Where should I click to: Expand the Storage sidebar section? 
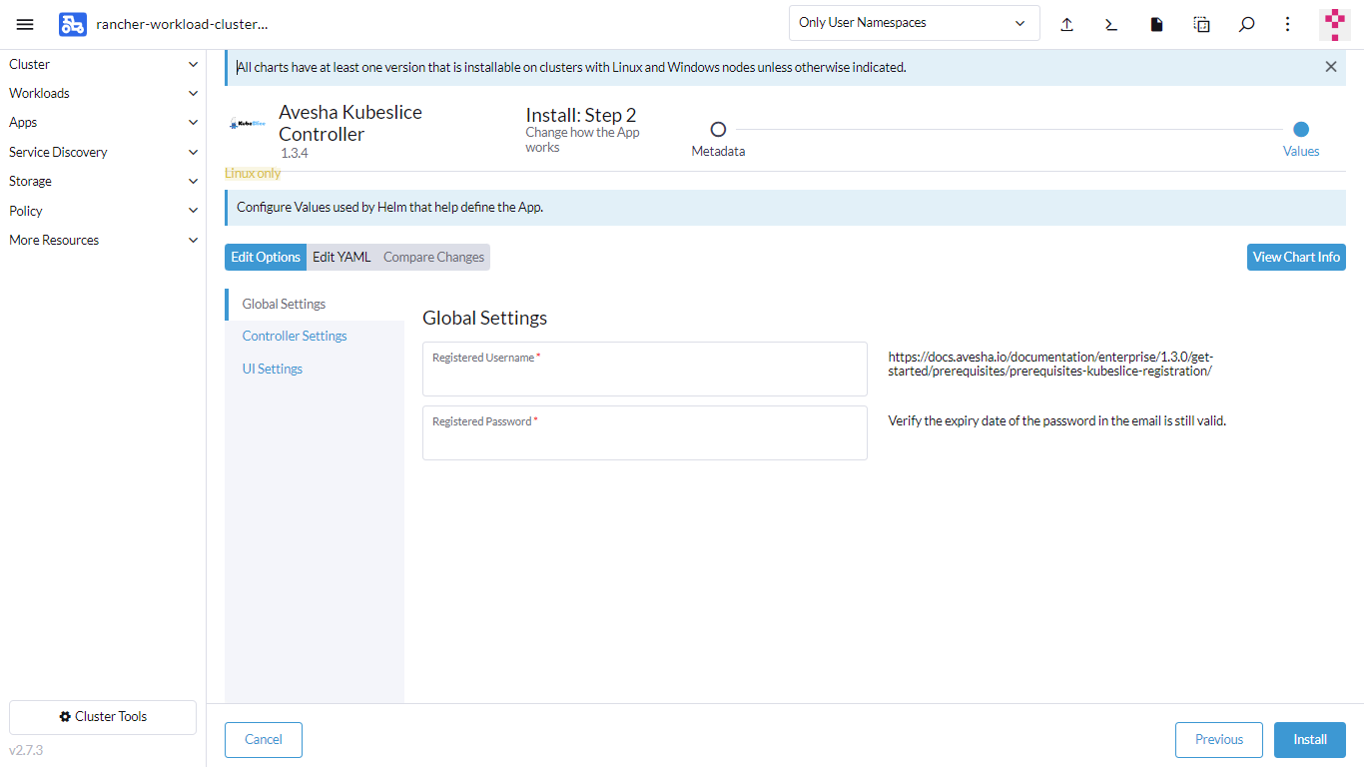pos(103,181)
